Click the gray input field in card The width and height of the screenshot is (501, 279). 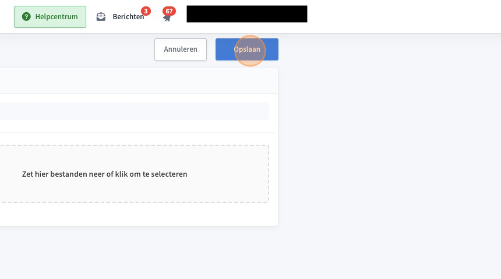click(134, 111)
